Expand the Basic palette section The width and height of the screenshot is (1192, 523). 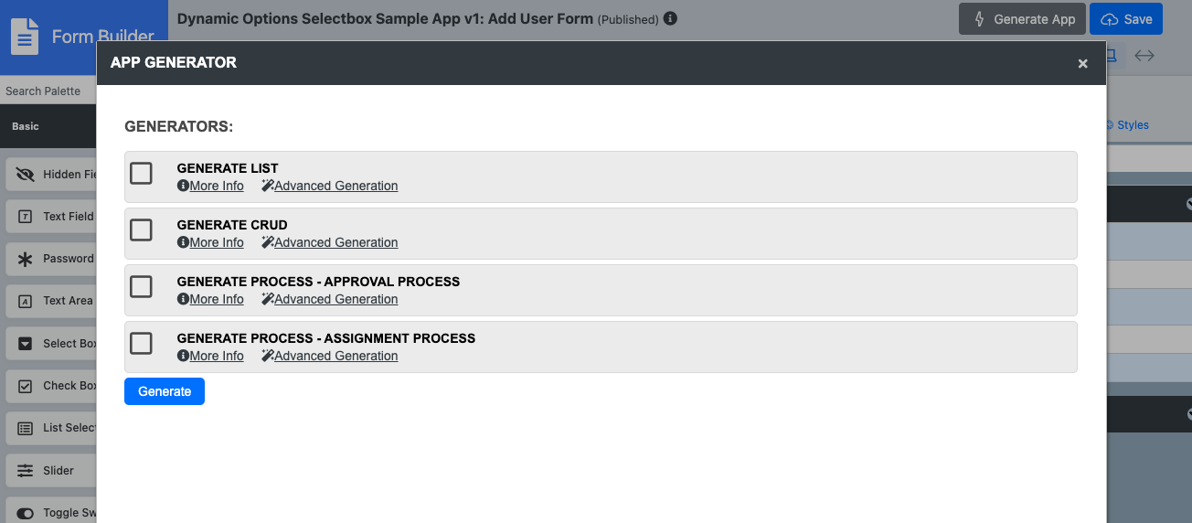tap(26, 126)
